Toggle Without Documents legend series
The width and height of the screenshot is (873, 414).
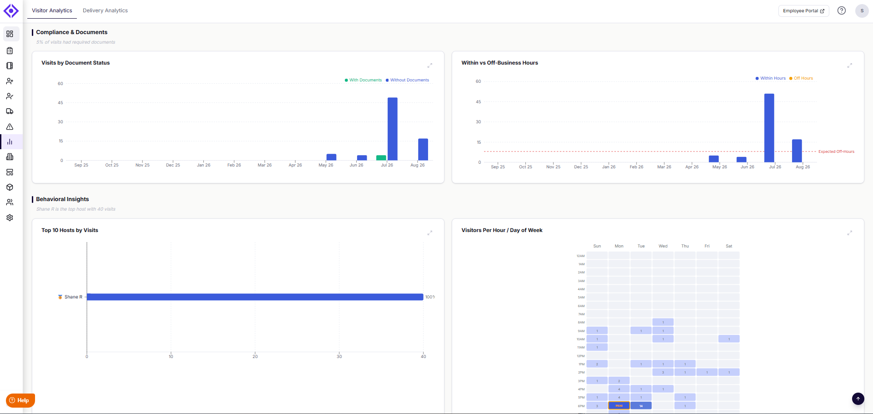(407, 80)
